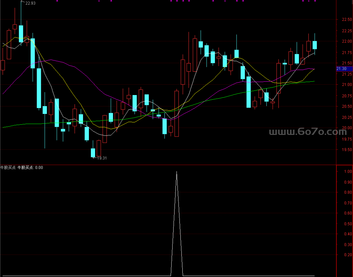Screen dimensions: 353x277
Task: Click the 22.50 price axis label
Action: 347,20
